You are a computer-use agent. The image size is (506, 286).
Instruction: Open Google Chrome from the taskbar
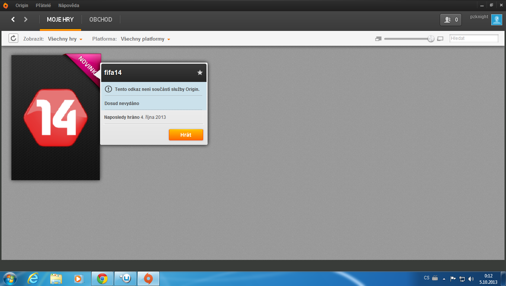[x=102, y=279]
